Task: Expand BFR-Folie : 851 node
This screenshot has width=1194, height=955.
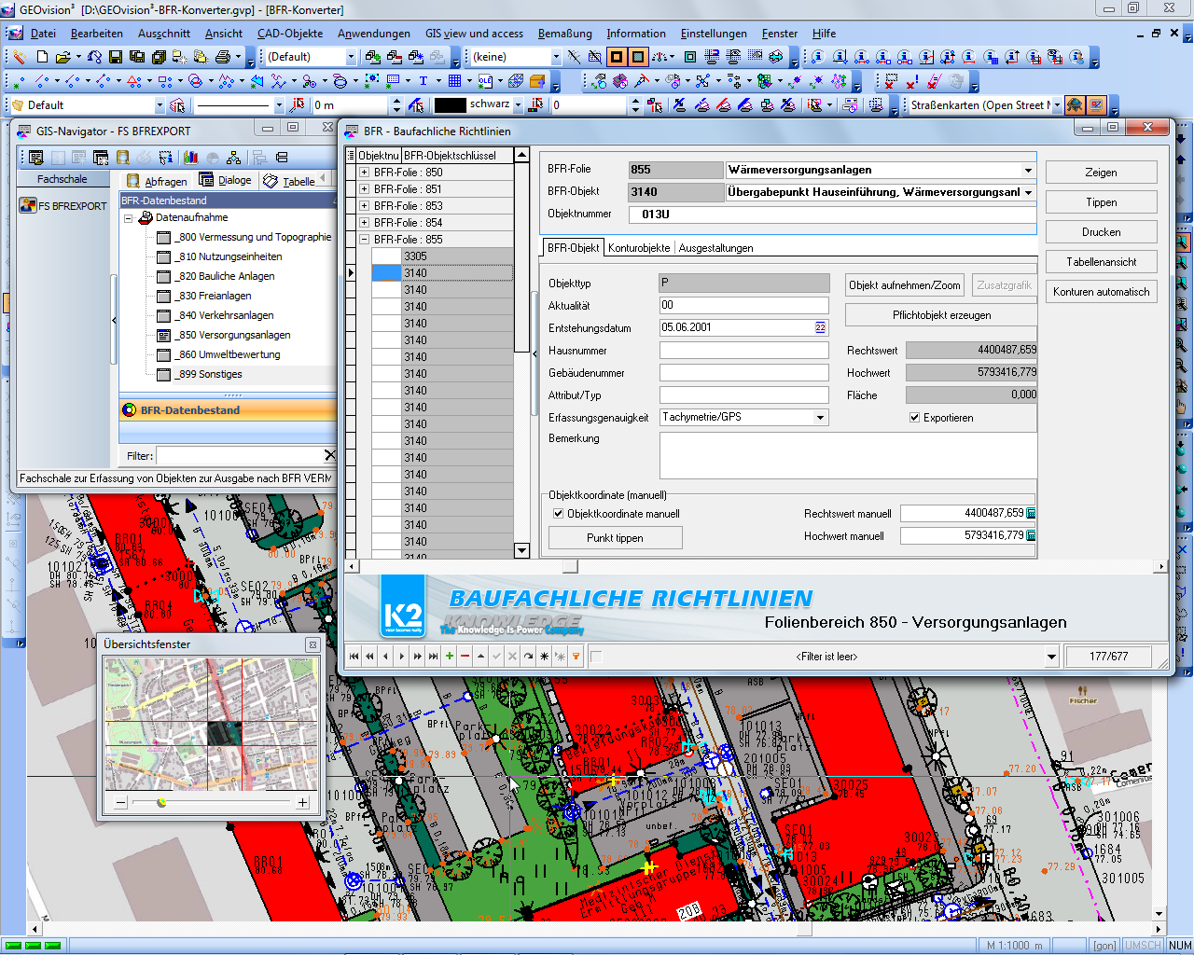Action: (x=364, y=189)
